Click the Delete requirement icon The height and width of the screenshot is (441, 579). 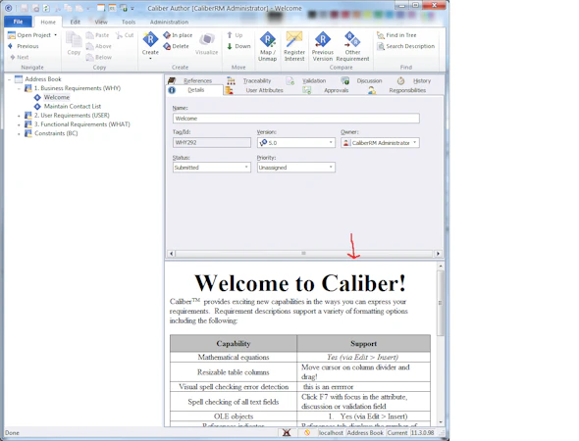point(167,46)
